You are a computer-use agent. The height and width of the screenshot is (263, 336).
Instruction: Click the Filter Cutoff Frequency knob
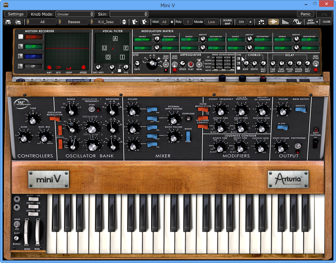click(221, 110)
